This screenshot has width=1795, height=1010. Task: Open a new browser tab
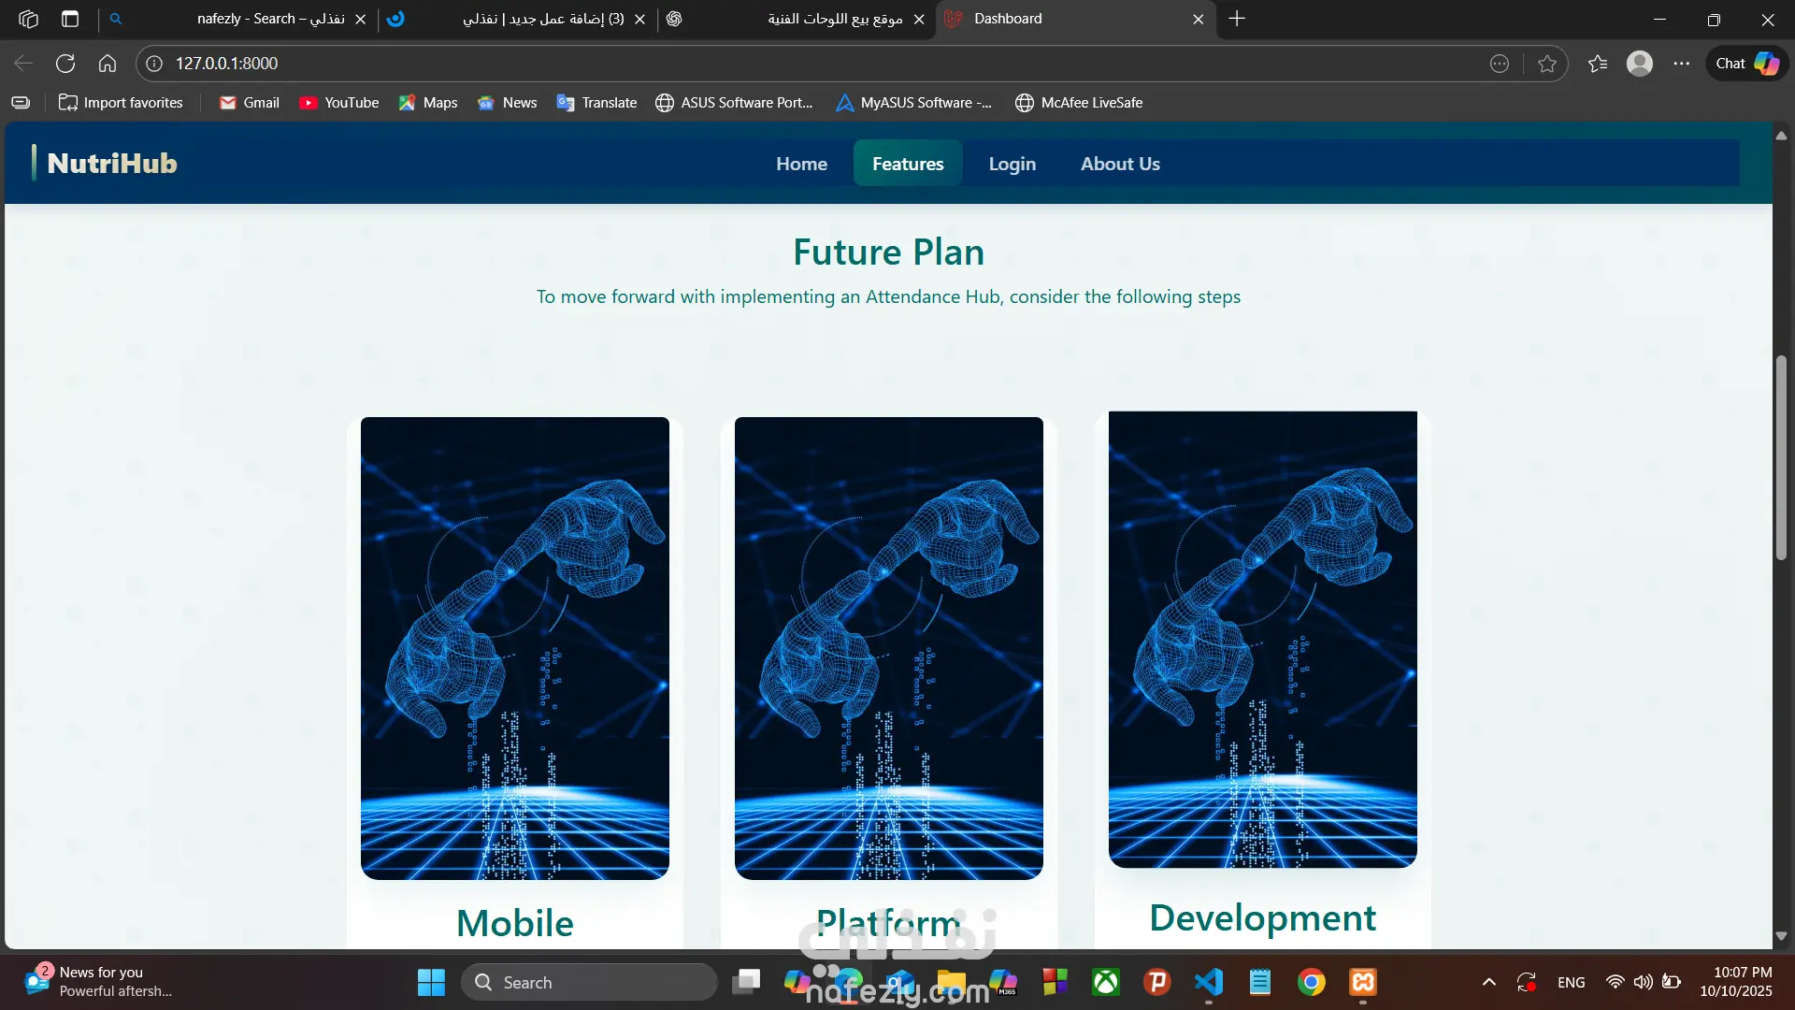pos(1237,19)
